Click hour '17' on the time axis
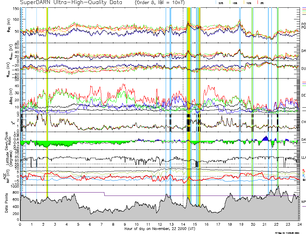Screen dimensions: 306x234 pos(218,224)
